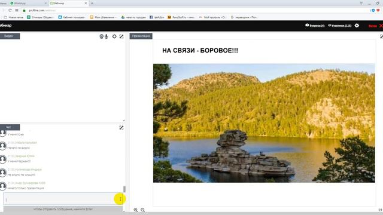Click avatar beside 'только презентация' chat message
Viewport: 383px width, 215px height.
(3, 186)
